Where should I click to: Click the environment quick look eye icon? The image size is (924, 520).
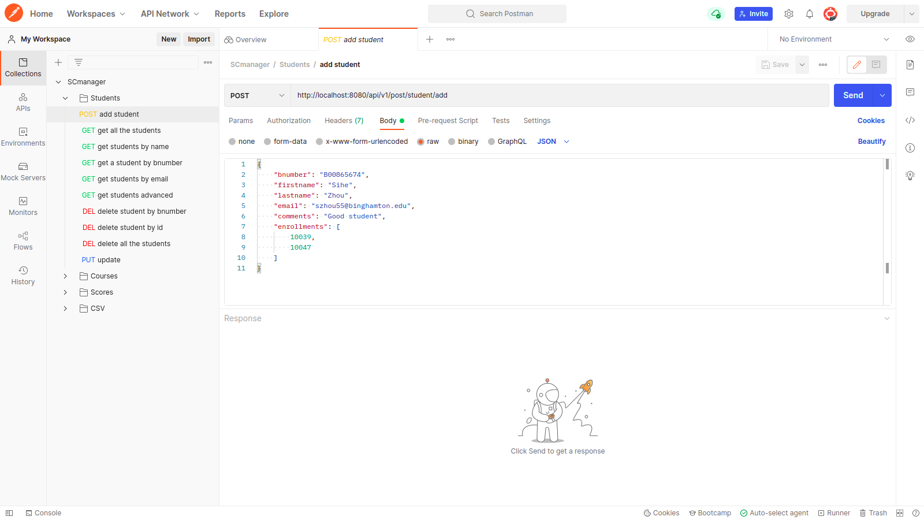tap(910, 39)
